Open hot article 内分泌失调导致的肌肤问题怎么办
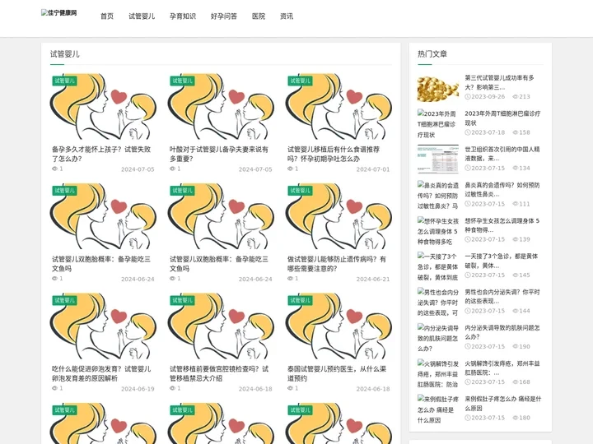This screenshot has width=593, height=444. [x=502, y=332]
